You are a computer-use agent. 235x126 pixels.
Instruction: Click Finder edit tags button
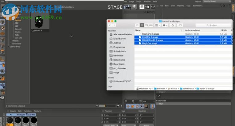click(x=180, y=25)
